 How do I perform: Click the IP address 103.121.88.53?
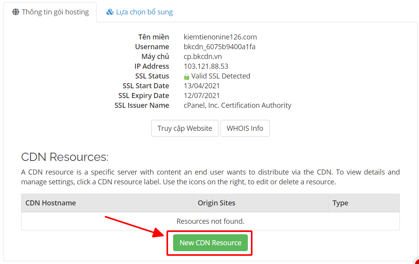pyautogui.click(x=206, y=66)
